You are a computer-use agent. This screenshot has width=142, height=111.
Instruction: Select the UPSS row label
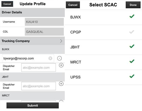coord(75,77)
